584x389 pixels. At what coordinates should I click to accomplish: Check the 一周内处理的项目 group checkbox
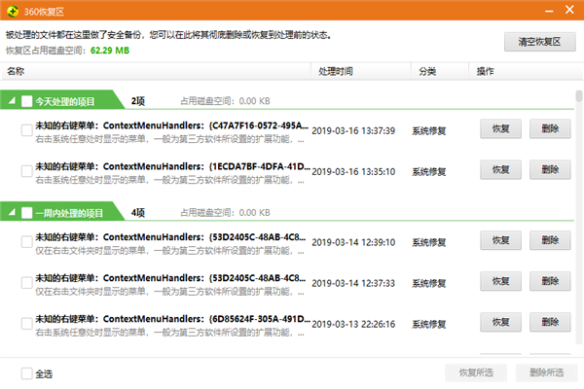pyautogui.click(x=27, y=213)
